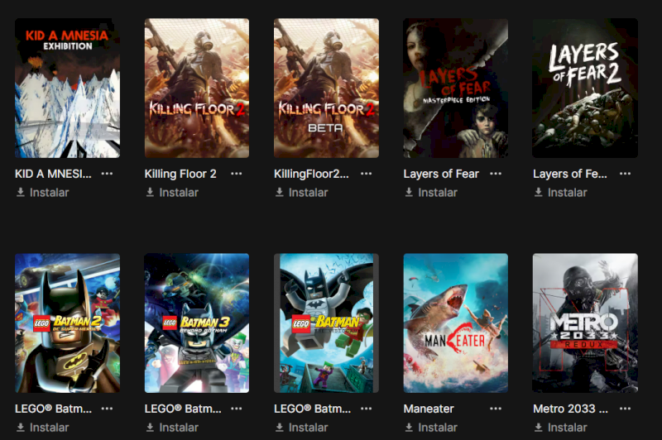This screenshot has height=440, width=662.
Task: Open three-dot menu beside Maneater title
Action: click(x=496, y=409)
